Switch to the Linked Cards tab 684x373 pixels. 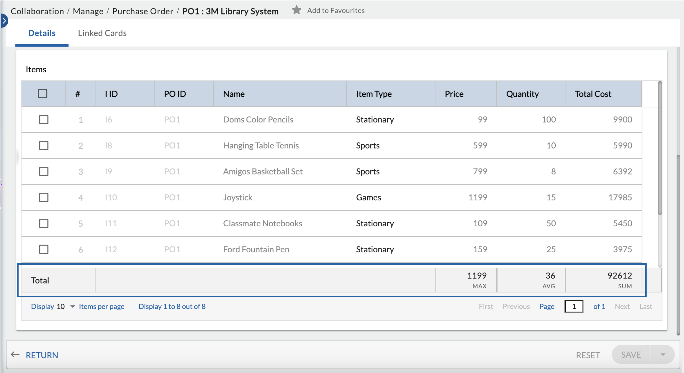[x=102, y=33]
